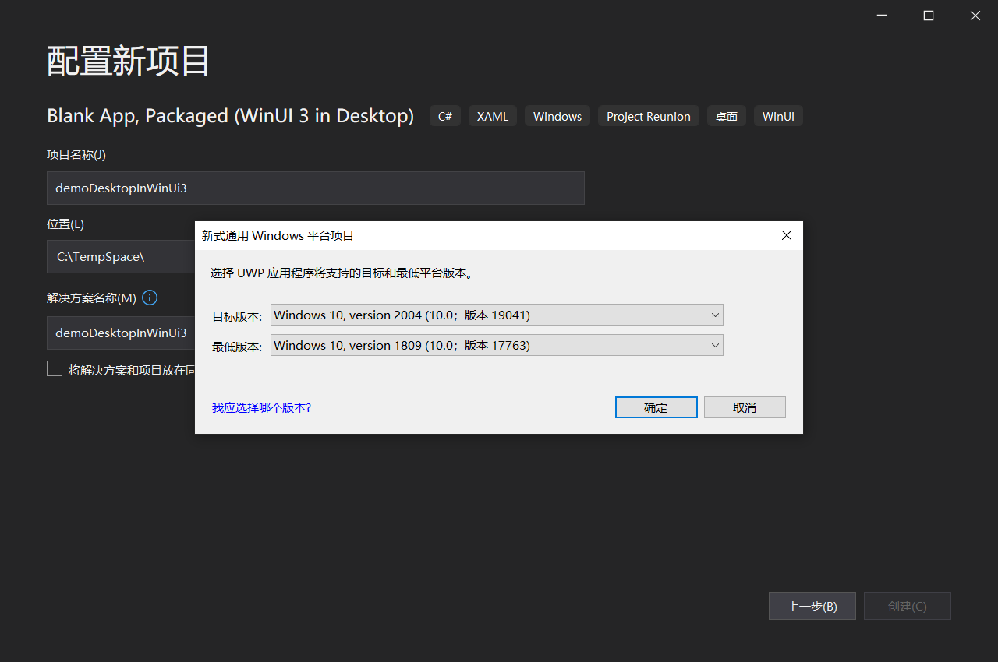Minimize the 配置新项目 window

(881, 16)
